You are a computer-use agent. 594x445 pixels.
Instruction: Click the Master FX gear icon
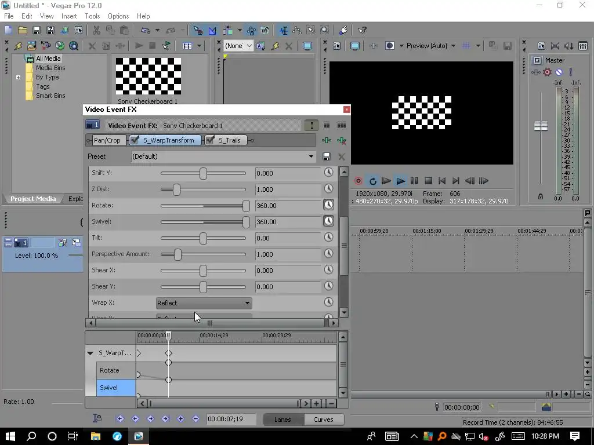click(547, 72)
